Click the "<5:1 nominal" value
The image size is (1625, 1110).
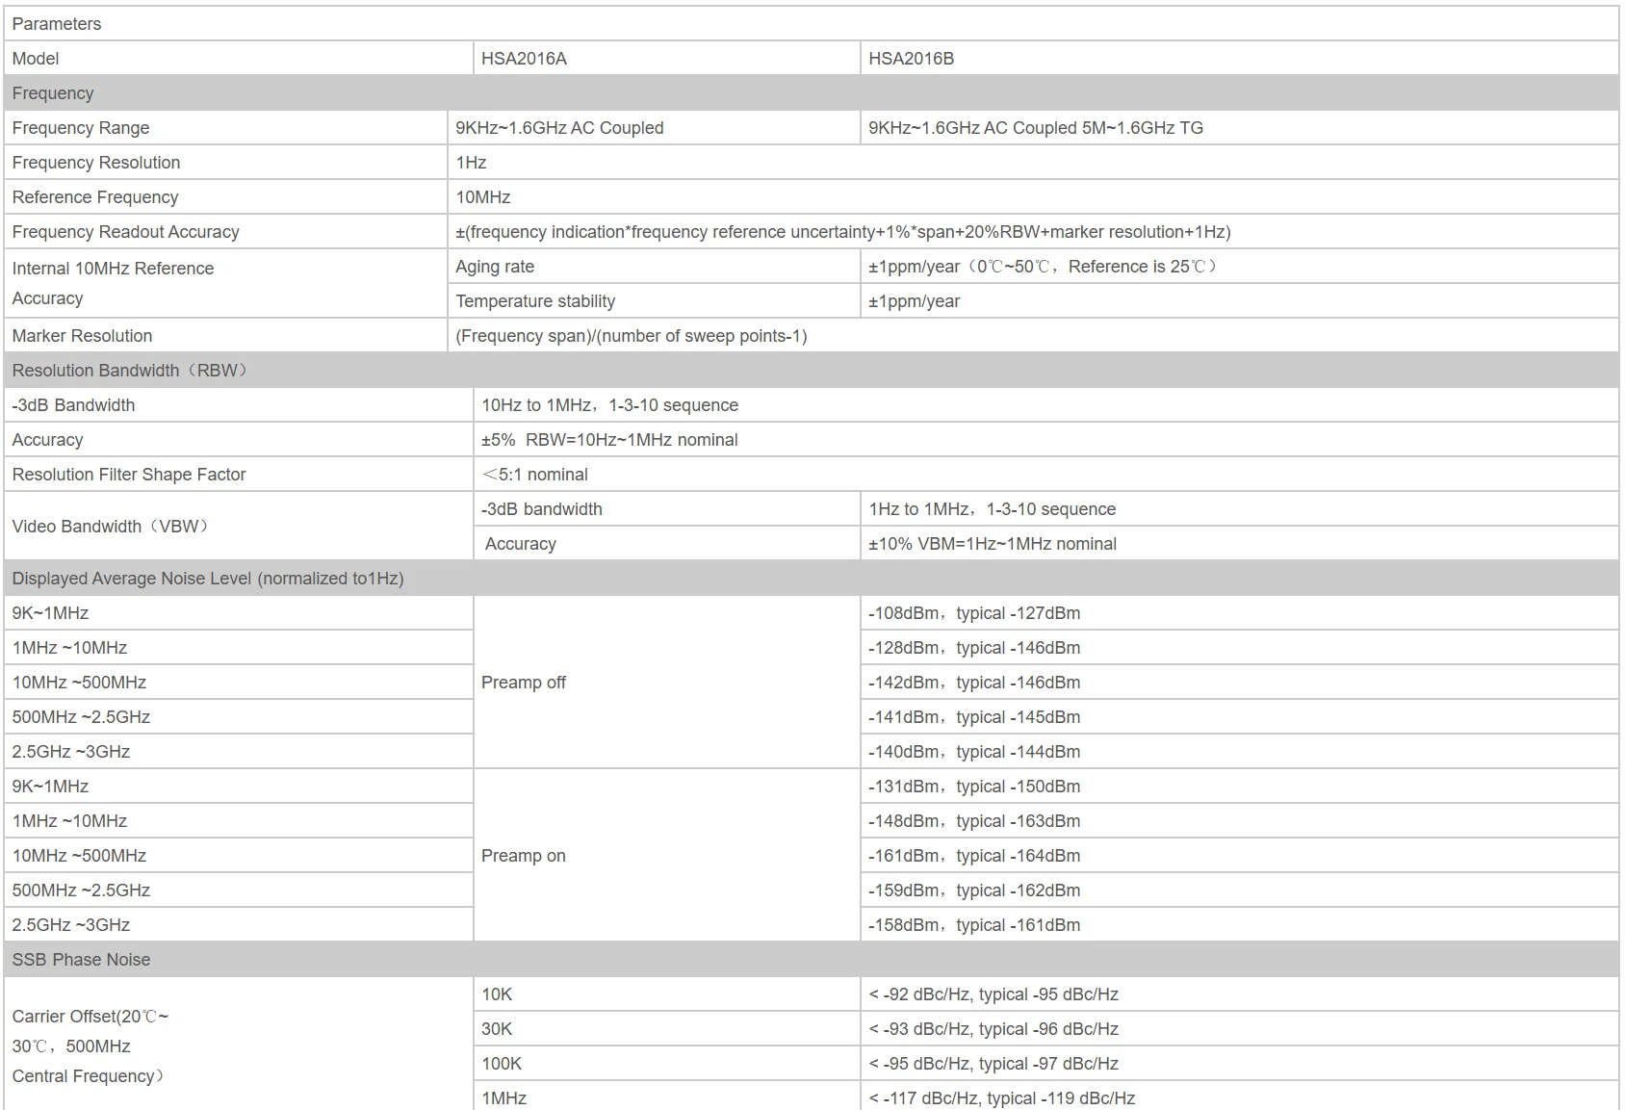(534, 475)
